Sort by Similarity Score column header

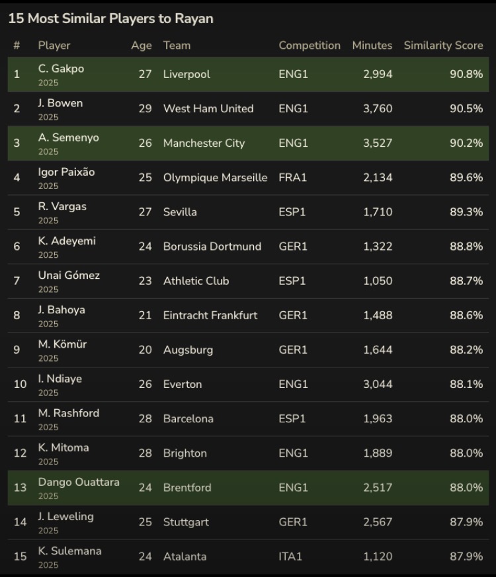point(443,45)
